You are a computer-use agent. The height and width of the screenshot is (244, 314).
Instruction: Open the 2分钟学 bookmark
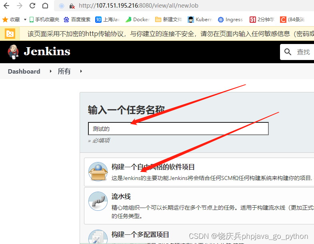click(x=262, y=20)
